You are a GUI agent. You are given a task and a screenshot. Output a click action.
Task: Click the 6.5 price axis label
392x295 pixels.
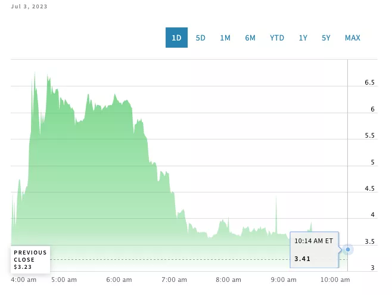(x=369, y=83)
